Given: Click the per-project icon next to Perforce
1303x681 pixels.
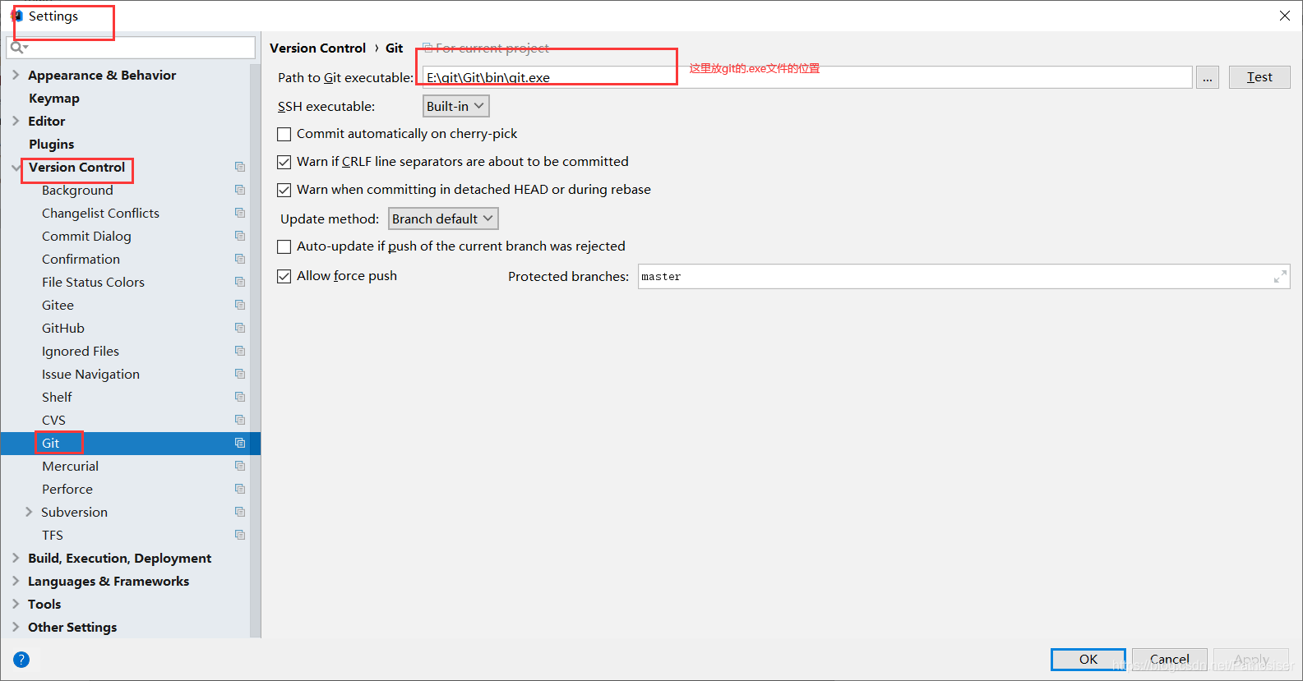Looking at the screenshot, I should coord(240,489).
